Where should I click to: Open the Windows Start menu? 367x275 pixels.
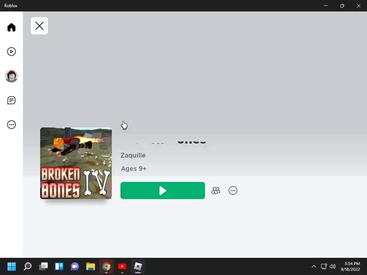pyautogui.click(x=11, y=266)
